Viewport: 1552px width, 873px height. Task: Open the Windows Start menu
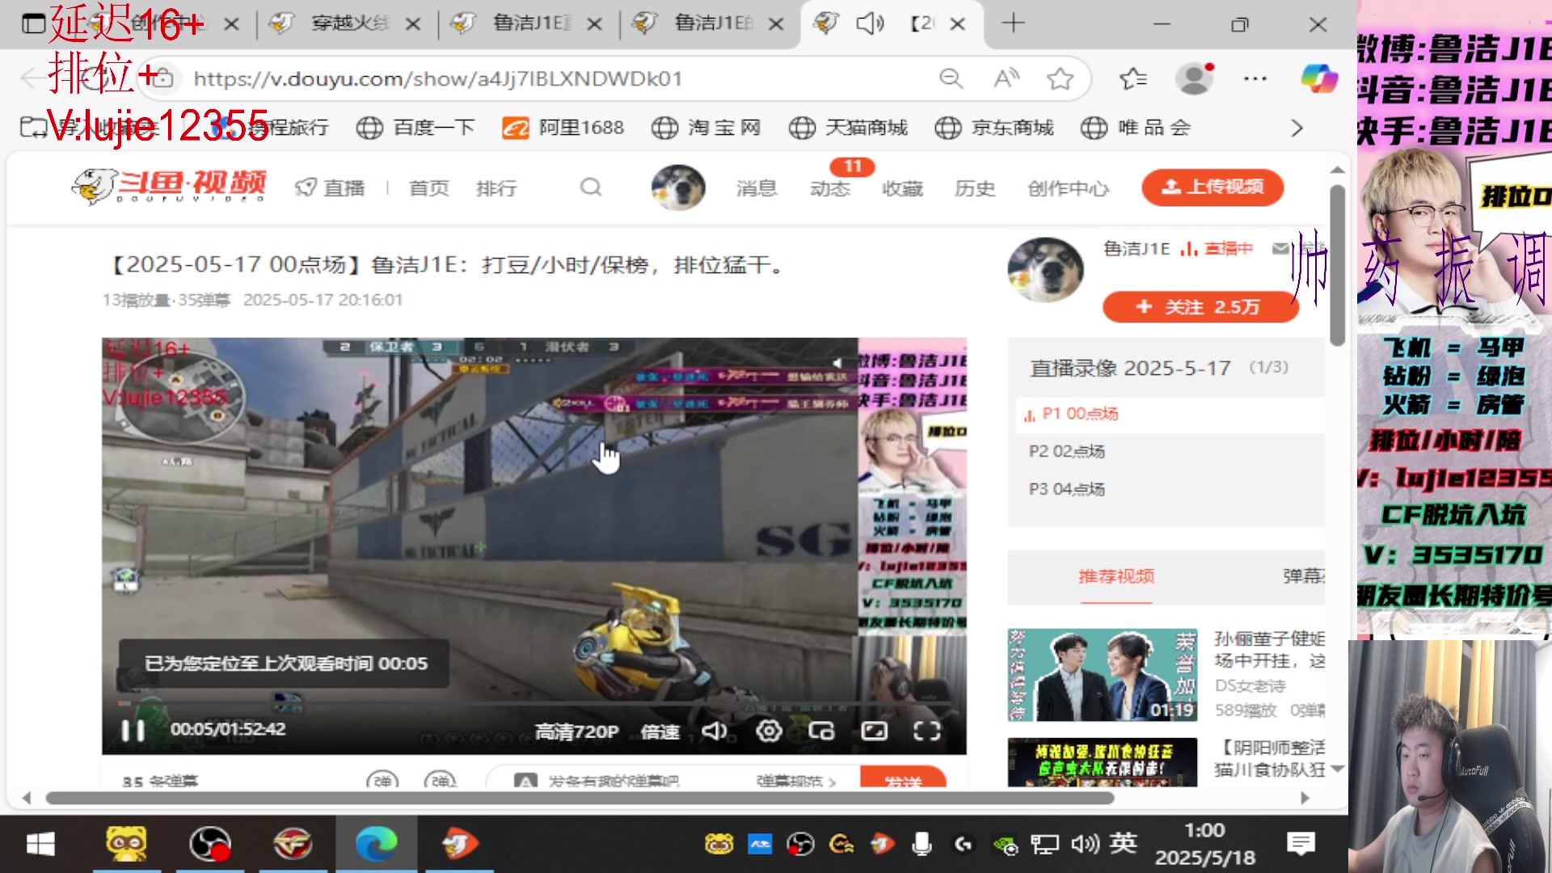tap(40, 845)
